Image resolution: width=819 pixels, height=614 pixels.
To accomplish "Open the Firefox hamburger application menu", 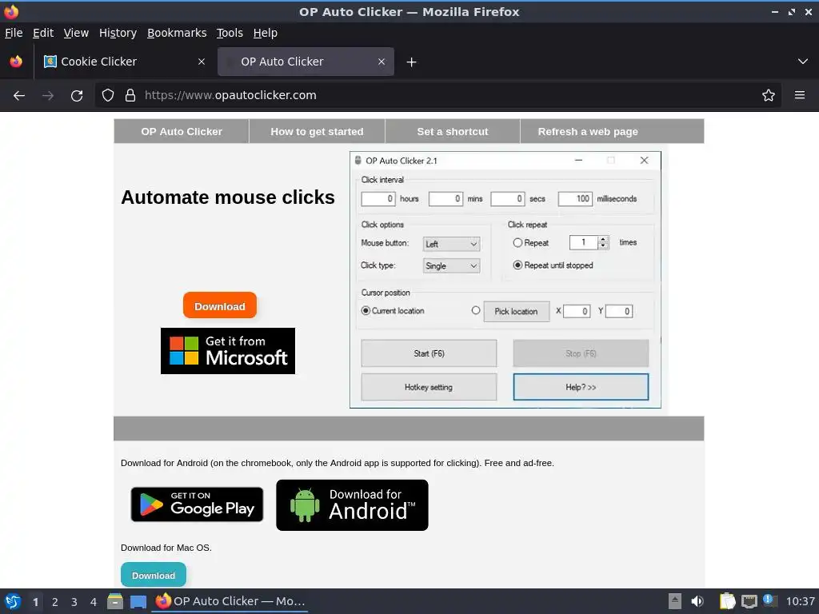I will 800,95.
